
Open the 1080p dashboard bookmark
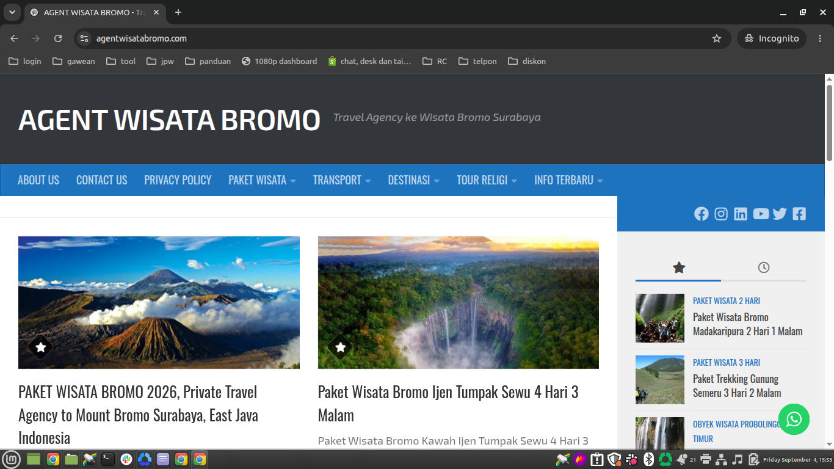[280, 61]
